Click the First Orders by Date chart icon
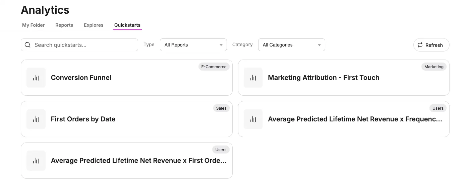This screenshot has height=196, width=465. pos(36,119)
